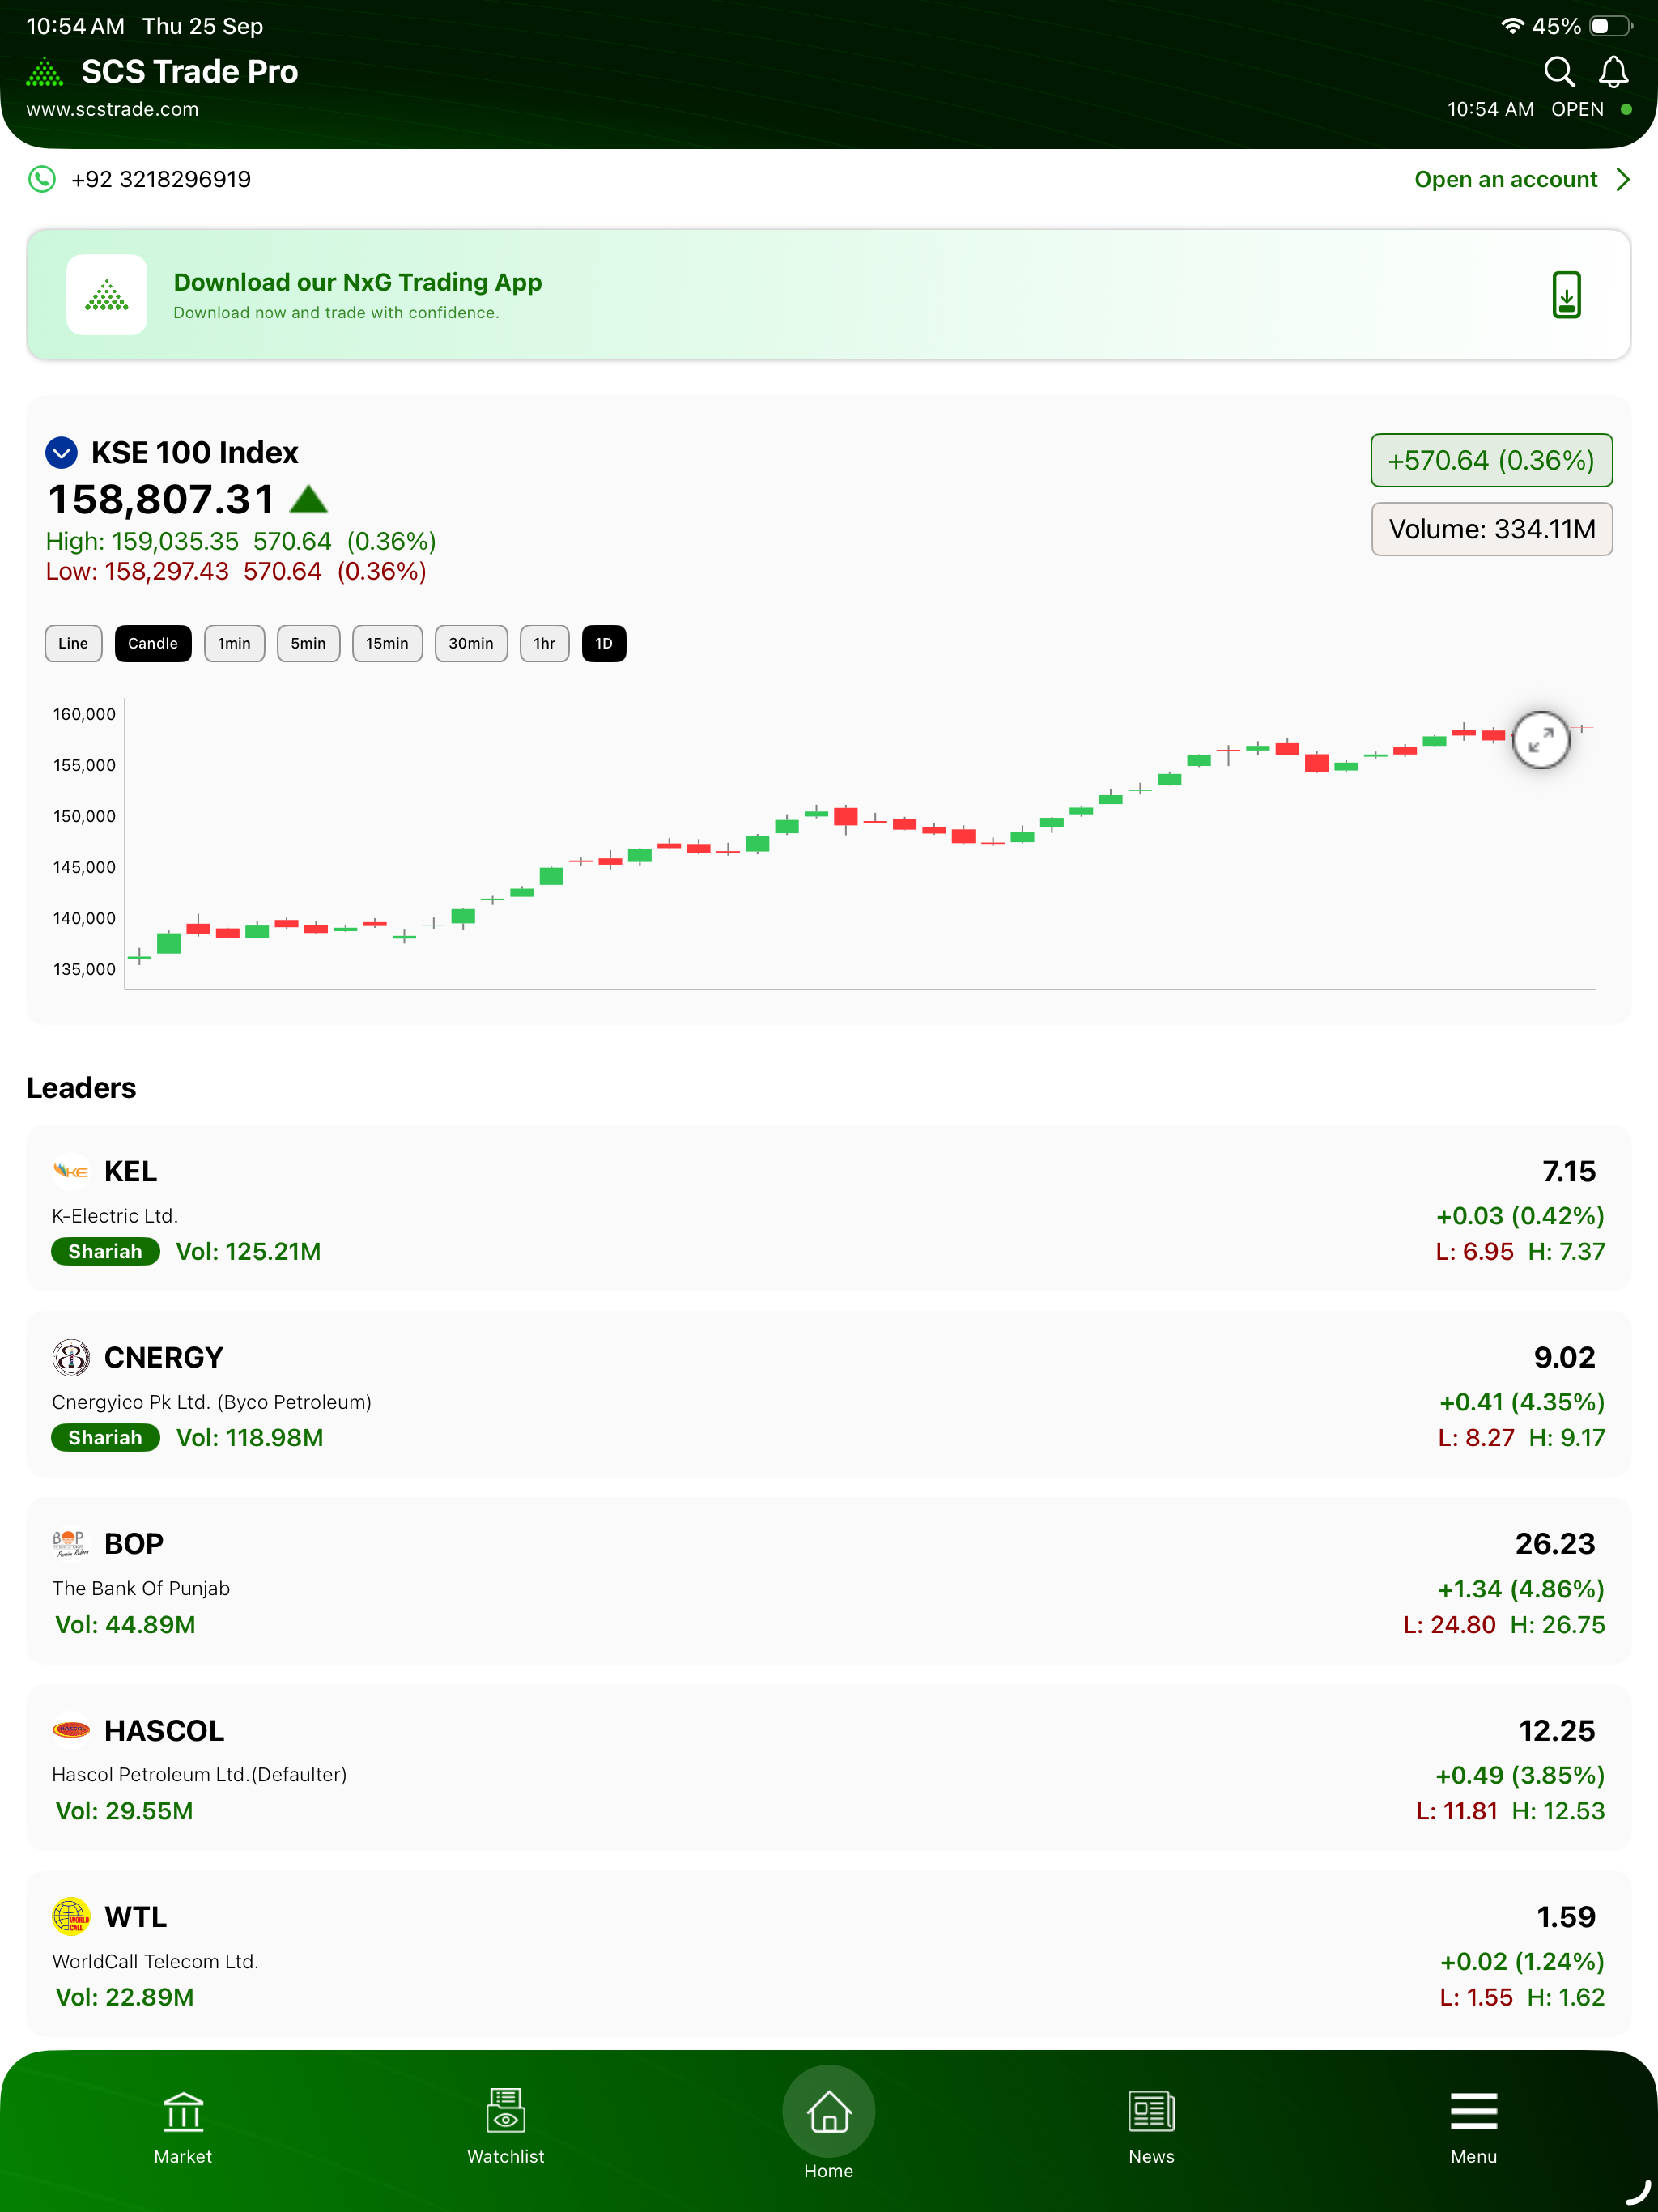Call phone number +92 3218296919
The width and height of the screenshot is (1658, 2212).
tap(161, 179)
